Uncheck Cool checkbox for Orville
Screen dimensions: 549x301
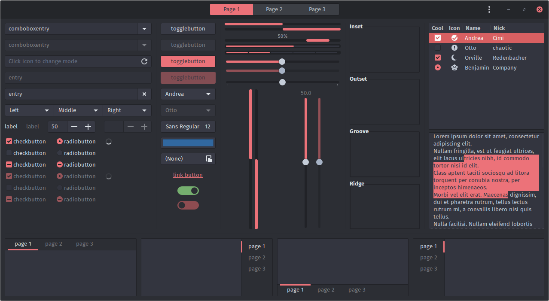coord(438,58)
